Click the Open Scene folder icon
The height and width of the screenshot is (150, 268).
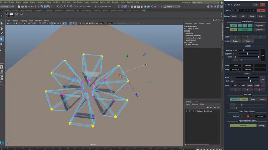point(22,7)
